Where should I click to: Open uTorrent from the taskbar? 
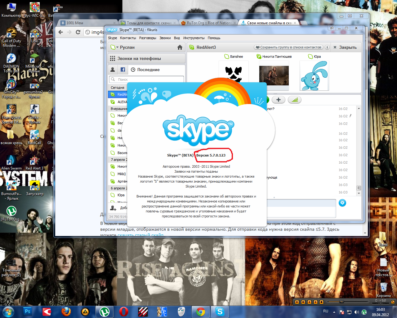tap(105, 311)
